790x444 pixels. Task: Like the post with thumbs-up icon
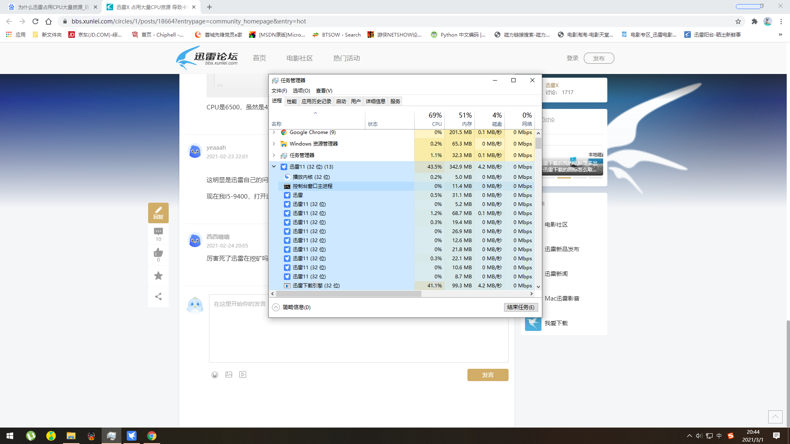coord(158,255)
